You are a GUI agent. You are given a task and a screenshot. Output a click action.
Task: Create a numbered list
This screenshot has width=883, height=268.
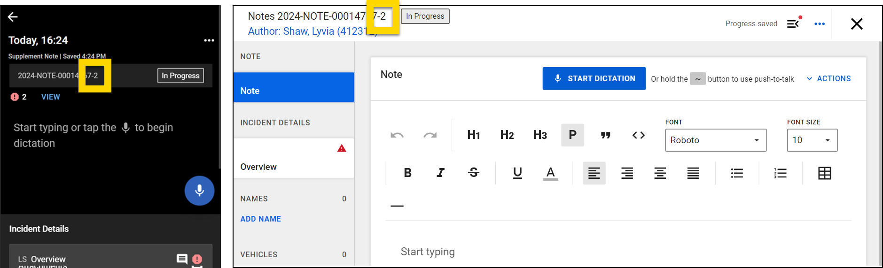(x=780, y=173)
